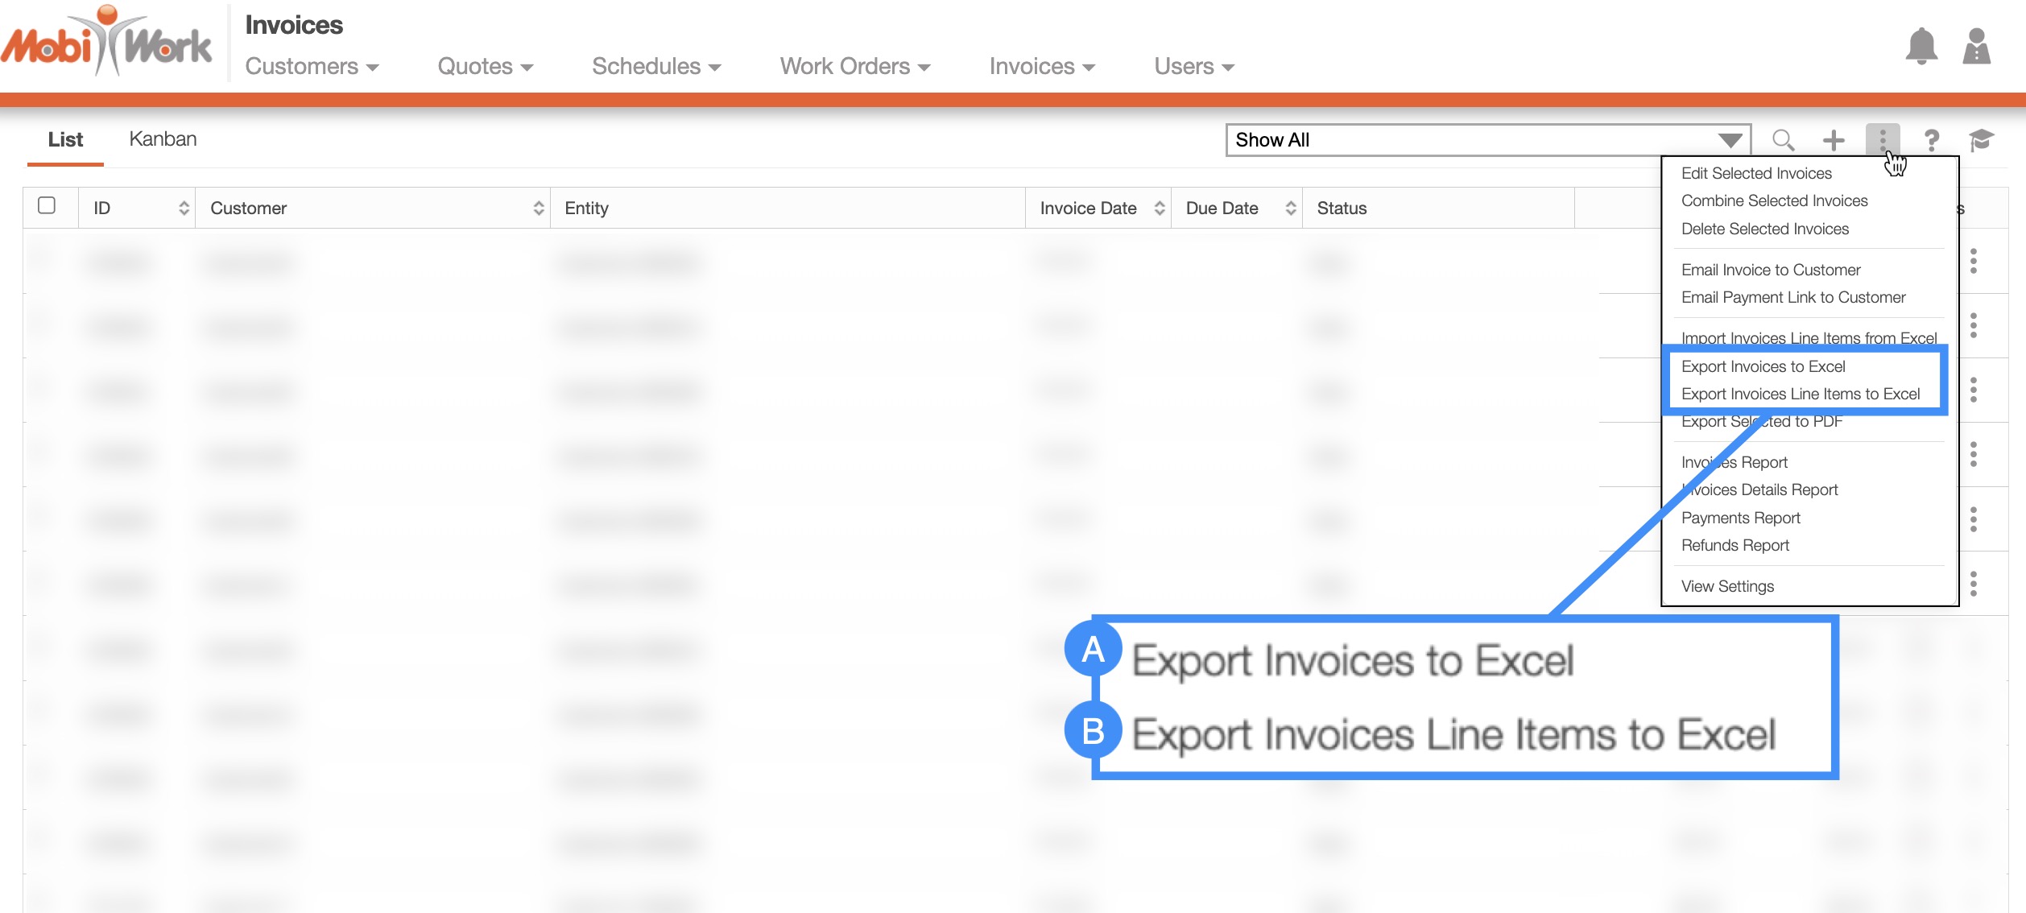Viewport: 2026px width, 913px height.
Task: Toggle the select-all invoices checkbox
Action: (x=47, y=206)
